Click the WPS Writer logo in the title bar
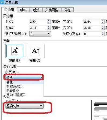 click(2, 2)
